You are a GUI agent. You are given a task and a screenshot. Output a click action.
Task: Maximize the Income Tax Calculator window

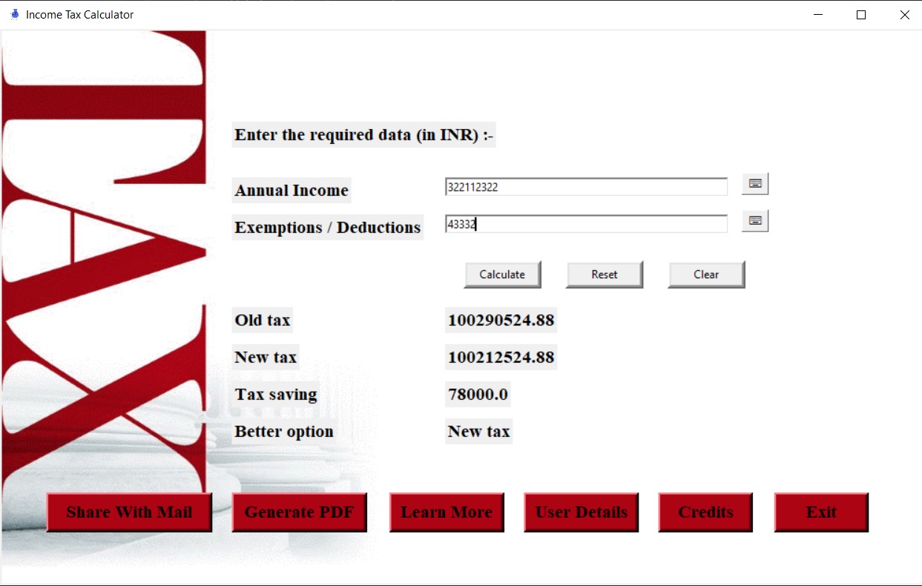click(861, 15)
